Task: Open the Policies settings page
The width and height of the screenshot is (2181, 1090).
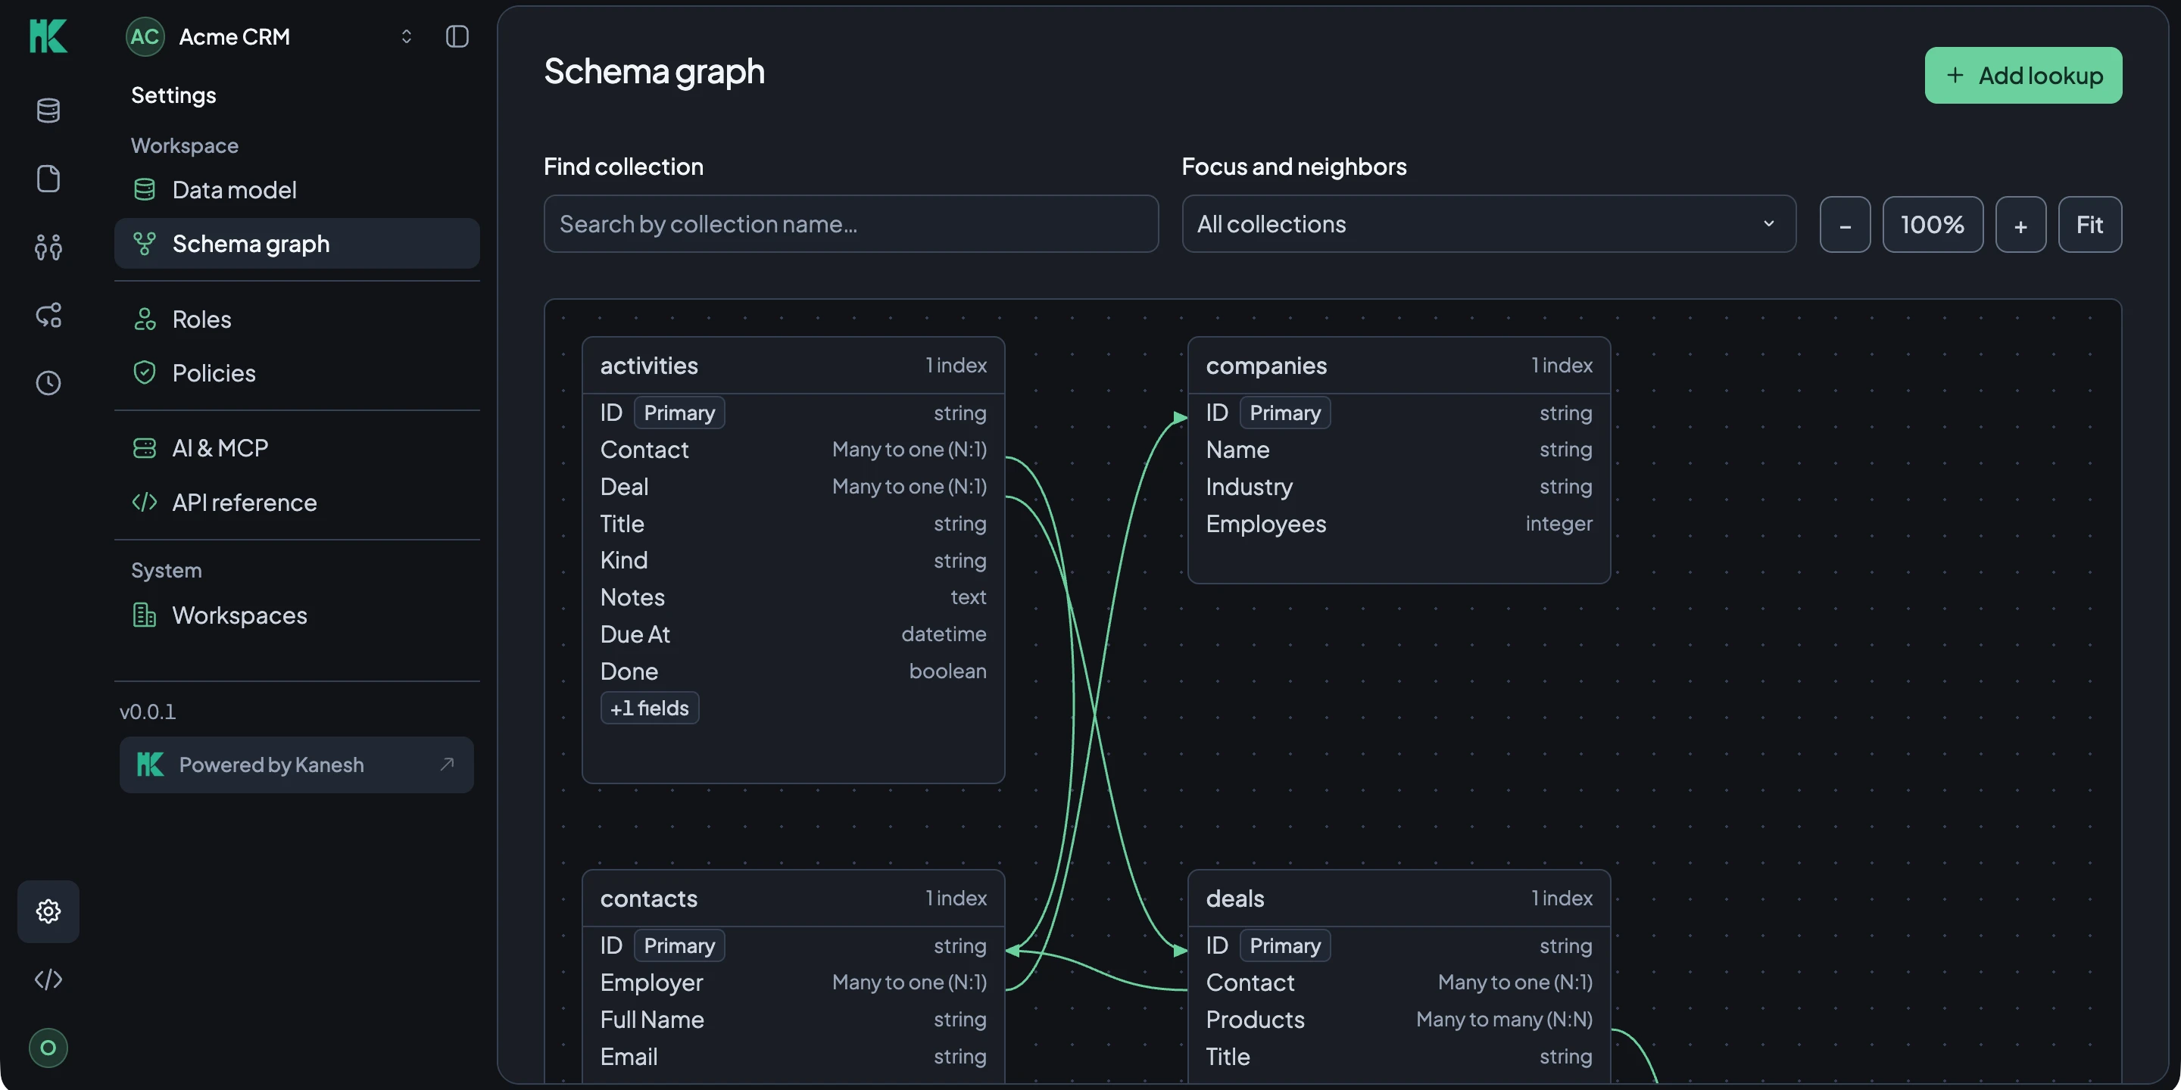Action: tap(297, 373)
